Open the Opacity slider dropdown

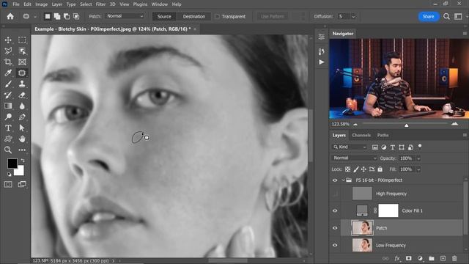click(418, 158)
